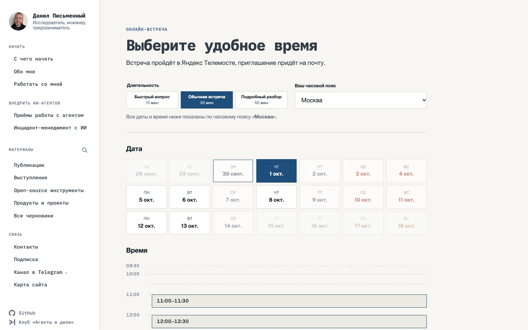The height and width of the screenshot is (330, 528).
Task: Open the С чего начать page
Action: click(33, 59)
